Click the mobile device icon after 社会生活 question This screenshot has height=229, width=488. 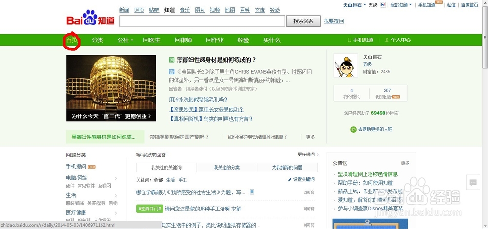click(252, 191)
